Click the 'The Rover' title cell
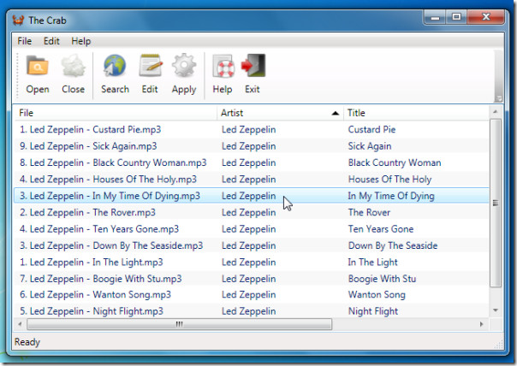Image resolution: width=517 pixels, height=366 pixels. coord(369,212)
